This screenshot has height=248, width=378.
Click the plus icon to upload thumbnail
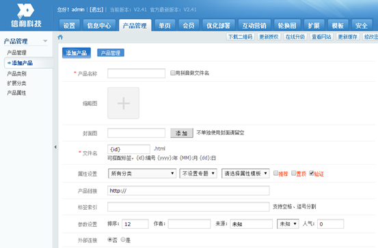click(x=124, y=103)
